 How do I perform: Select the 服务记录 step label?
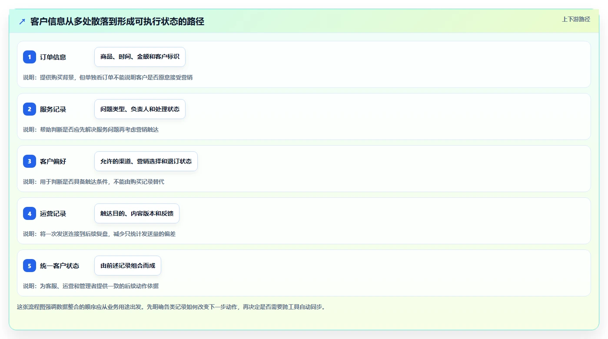pyautogui.click(x=53, y=109)
